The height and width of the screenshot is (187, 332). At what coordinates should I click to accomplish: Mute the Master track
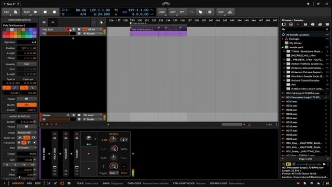point(79,115)
